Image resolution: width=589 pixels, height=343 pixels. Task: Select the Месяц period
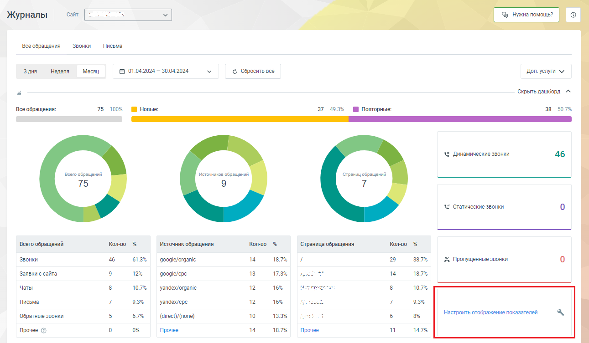click(x=91, y=72)
